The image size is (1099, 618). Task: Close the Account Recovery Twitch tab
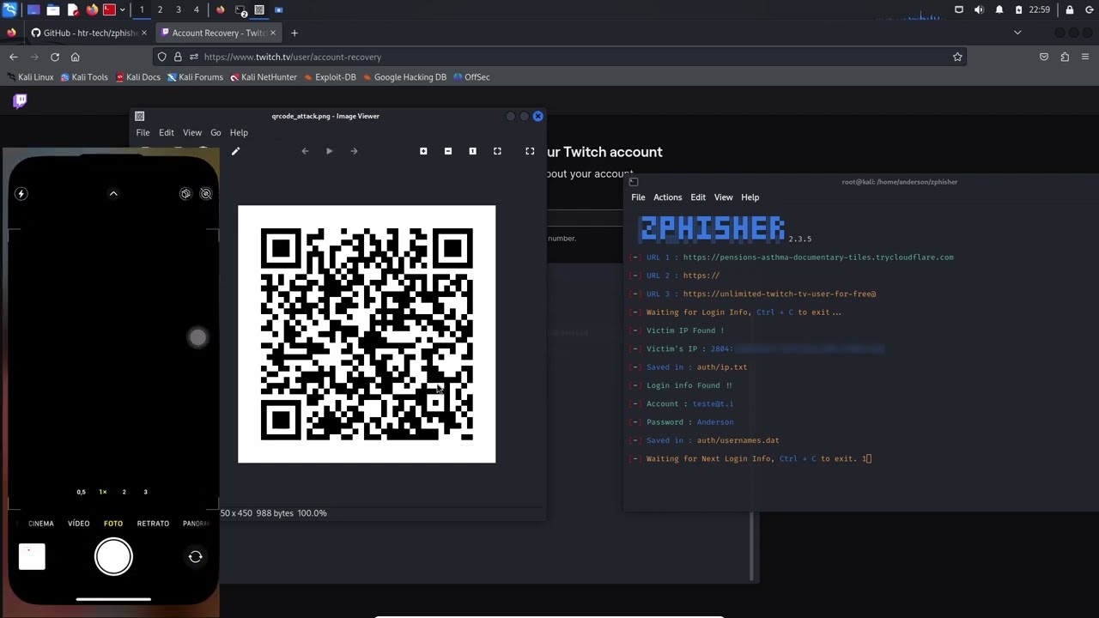[273, 33]
